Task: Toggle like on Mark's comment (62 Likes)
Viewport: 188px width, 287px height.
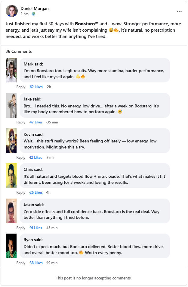Action: (x=36, y=87)
